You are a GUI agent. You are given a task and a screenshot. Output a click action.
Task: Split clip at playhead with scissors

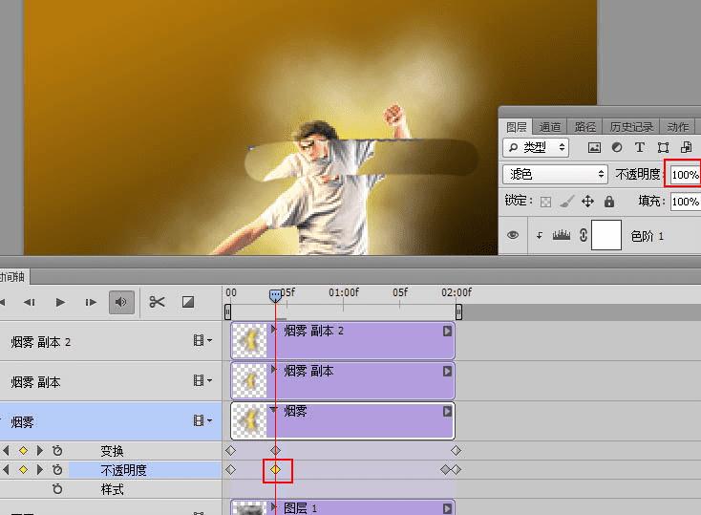[157, 302]
